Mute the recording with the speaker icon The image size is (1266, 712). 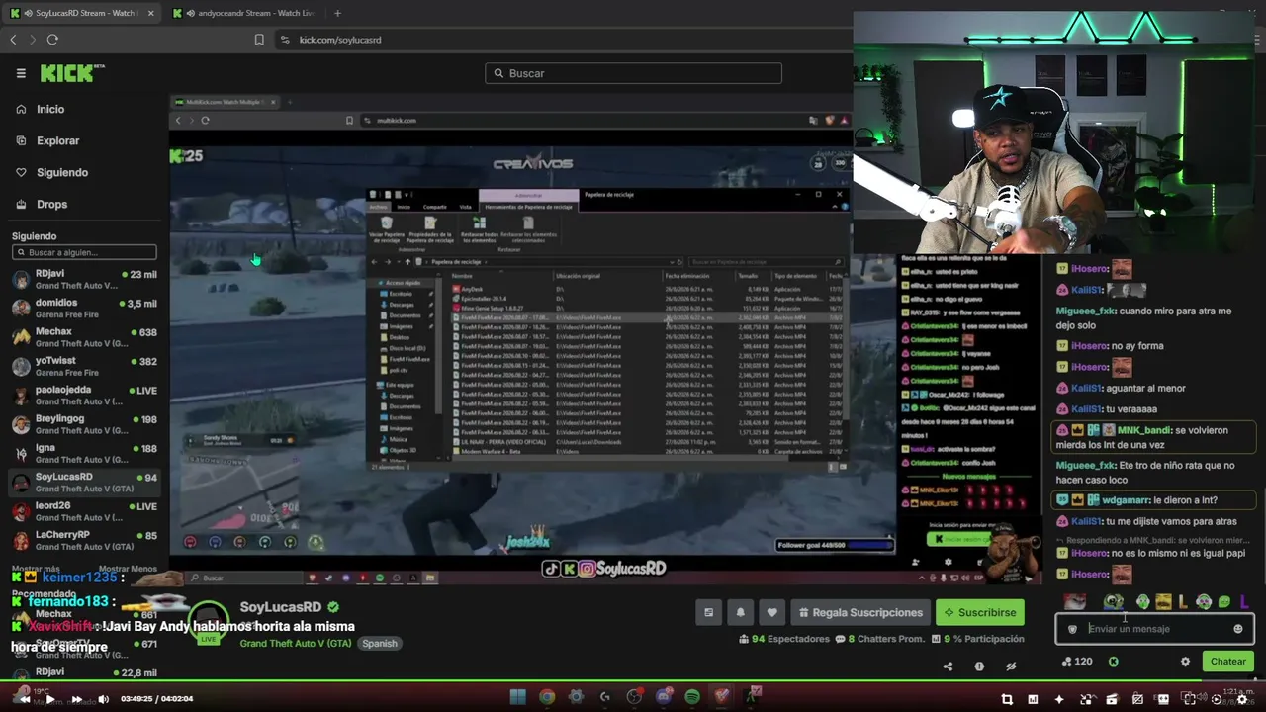point(103,699)
